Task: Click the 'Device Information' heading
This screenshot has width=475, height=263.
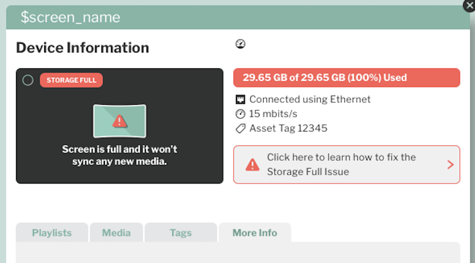Action: pyautogui.click(x=82, y=48)
